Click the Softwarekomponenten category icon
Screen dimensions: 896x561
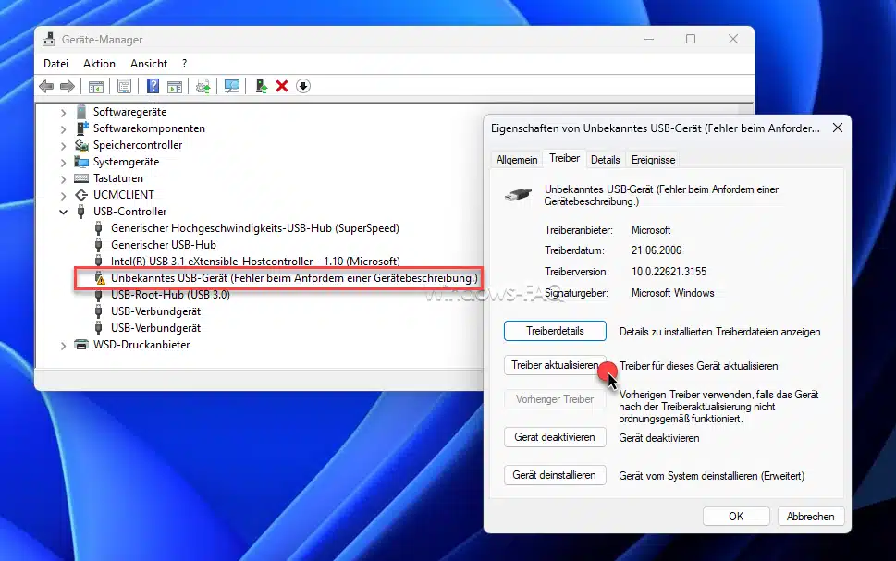coord(82,128)
